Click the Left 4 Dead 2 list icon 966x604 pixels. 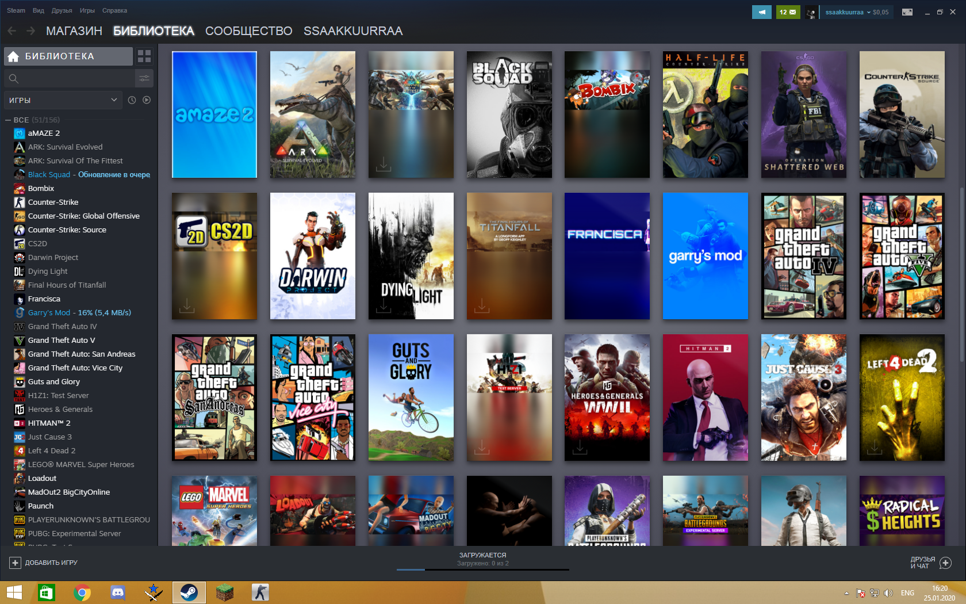click(x=20, y=450)
